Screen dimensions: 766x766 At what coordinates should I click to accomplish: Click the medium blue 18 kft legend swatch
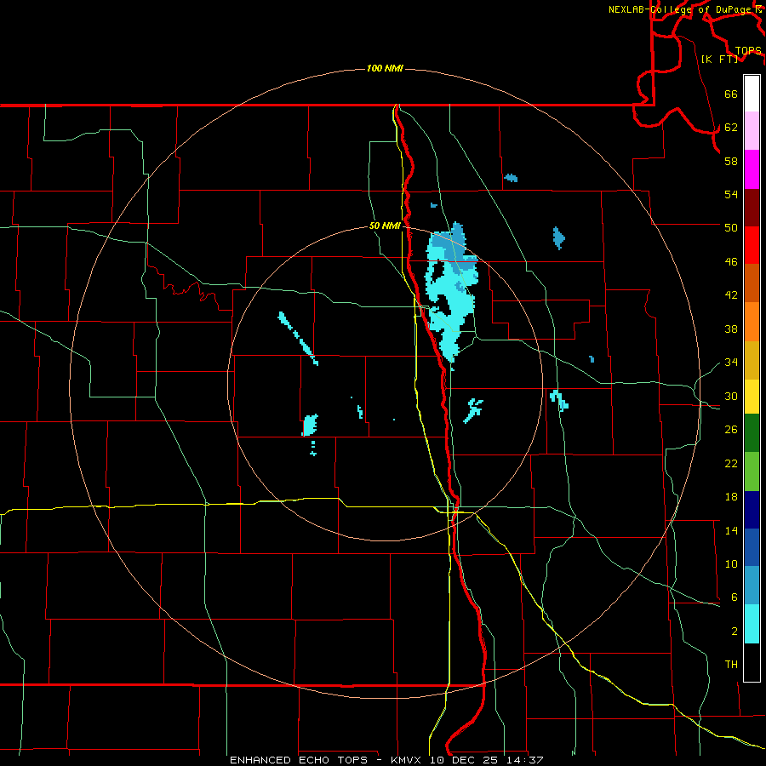[752, 547]
